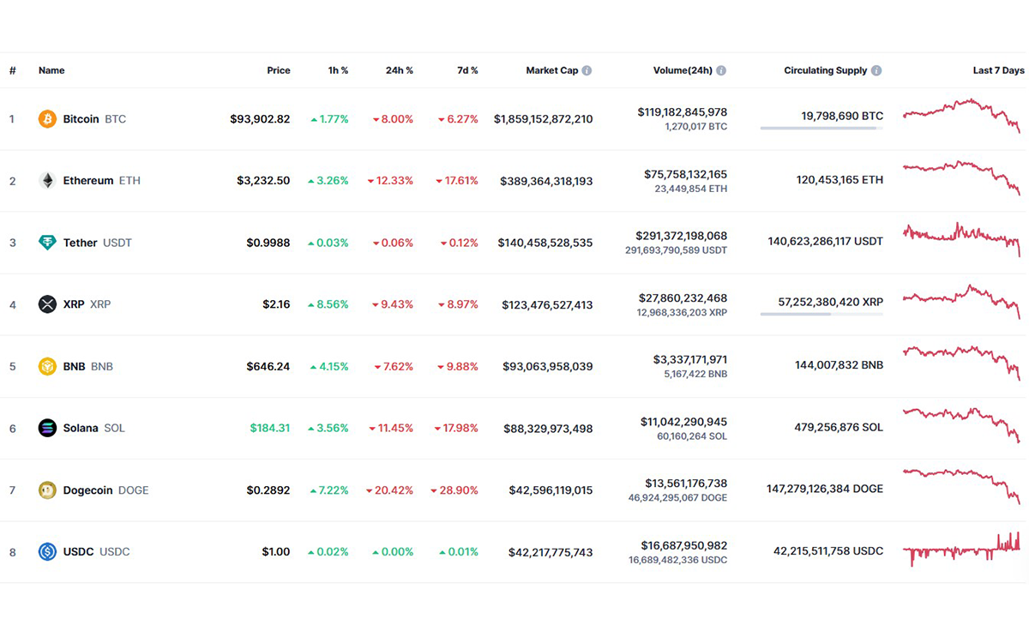Image resolution: width=1029 pixels, height=643 pixels.
Task: Click the Ethereum diamond logo icon
Action: point(47,181)
